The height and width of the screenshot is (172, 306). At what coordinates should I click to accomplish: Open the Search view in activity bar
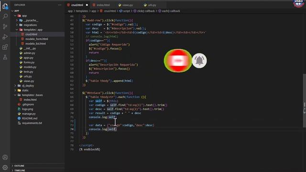click(5, 16)
